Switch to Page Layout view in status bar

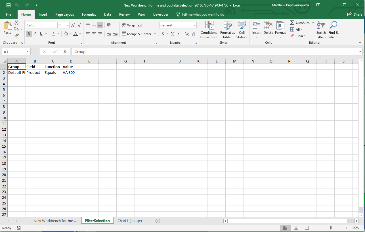point(296,228)
